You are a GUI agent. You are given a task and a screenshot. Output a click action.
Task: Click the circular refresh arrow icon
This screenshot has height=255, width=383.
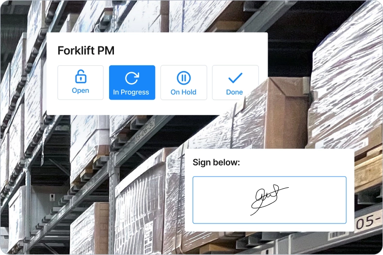[x=132, y=78]
